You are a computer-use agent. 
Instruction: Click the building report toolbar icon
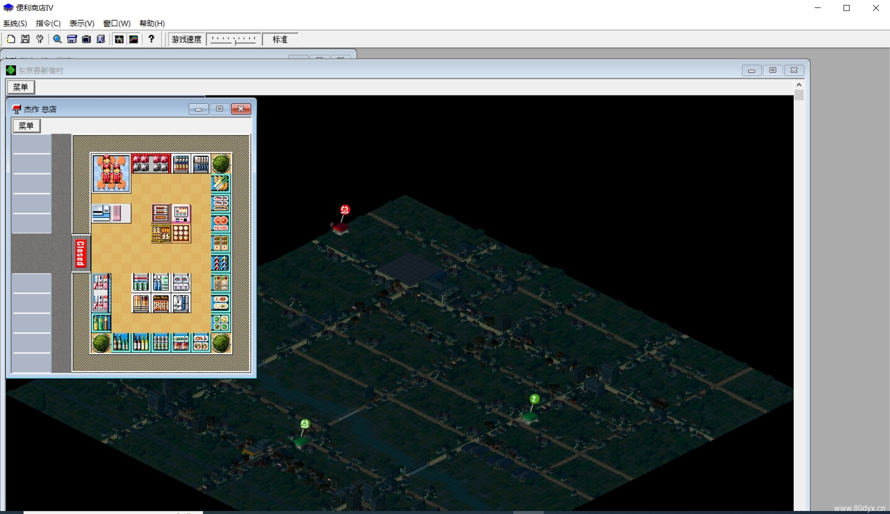click(101, 39)
